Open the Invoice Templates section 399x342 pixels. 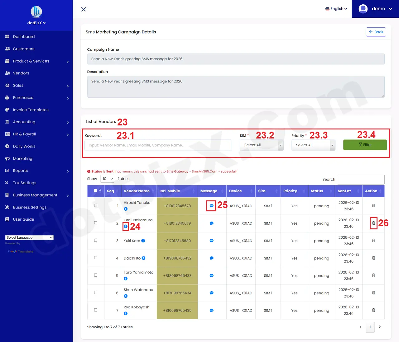click(x=31, y=110)
